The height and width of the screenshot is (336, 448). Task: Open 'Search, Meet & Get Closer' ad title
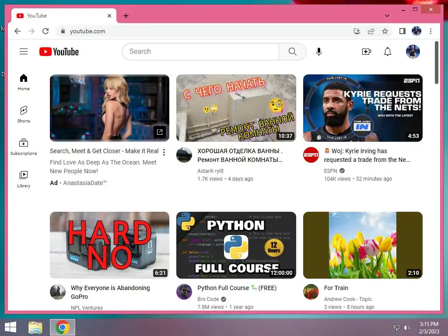pyautogui.click(x=104, y=151)
